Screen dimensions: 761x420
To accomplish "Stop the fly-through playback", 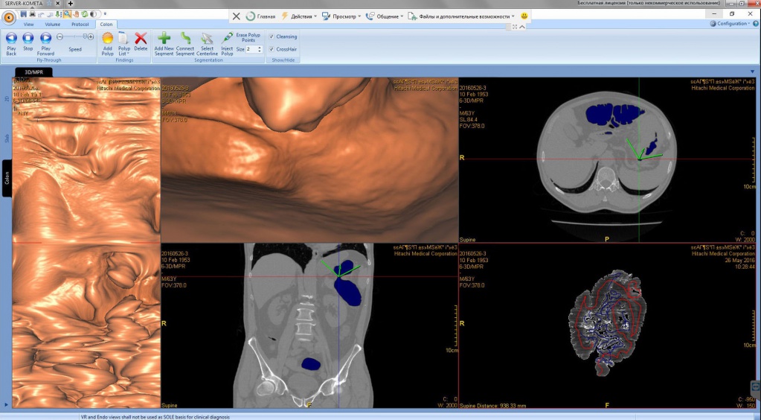I will [28, 39].
